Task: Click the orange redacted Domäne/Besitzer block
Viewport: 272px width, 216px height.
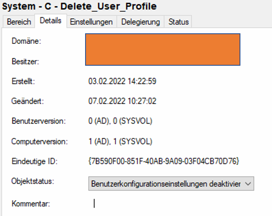Action: coord(163,50)
